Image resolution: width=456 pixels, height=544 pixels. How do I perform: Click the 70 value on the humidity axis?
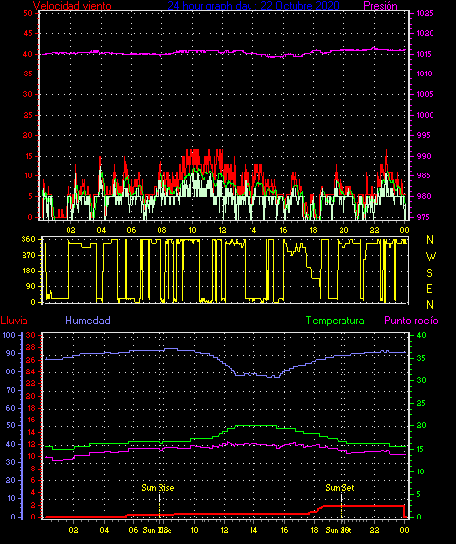(x=11, y=390)
